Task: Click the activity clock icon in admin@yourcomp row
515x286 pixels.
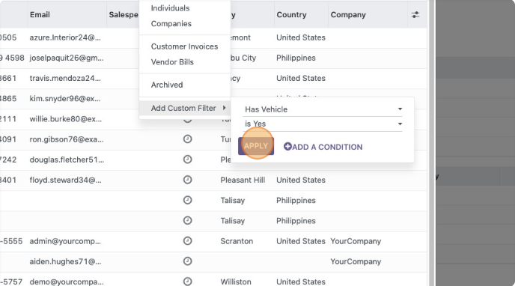Action: [188, 241]
